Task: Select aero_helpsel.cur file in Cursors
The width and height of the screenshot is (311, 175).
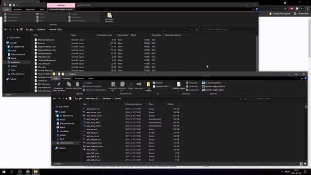Action: point(93,140)
